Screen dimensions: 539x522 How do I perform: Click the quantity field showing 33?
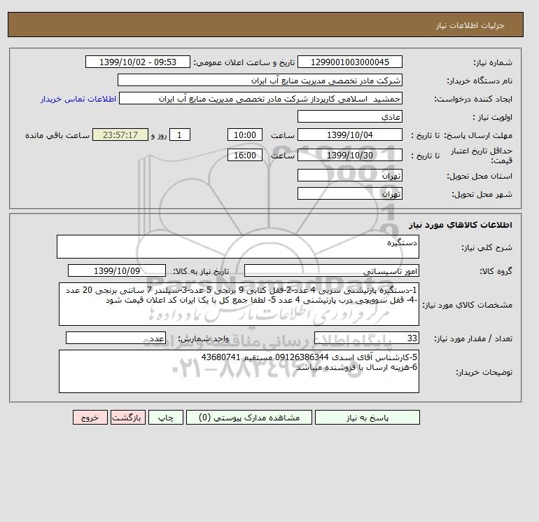(366, 338)
